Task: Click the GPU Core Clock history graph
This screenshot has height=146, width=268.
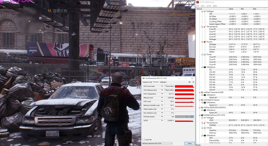Action: (x=185, y=86)
